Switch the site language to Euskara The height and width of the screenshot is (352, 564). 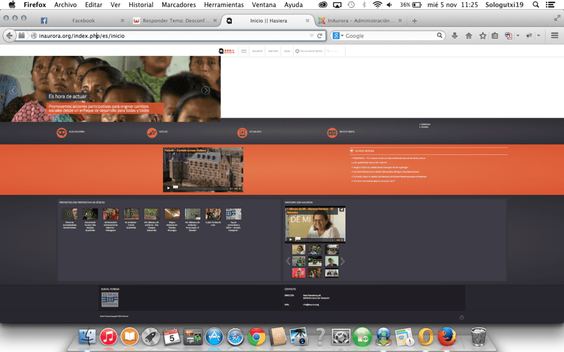(x=425, y=127)
